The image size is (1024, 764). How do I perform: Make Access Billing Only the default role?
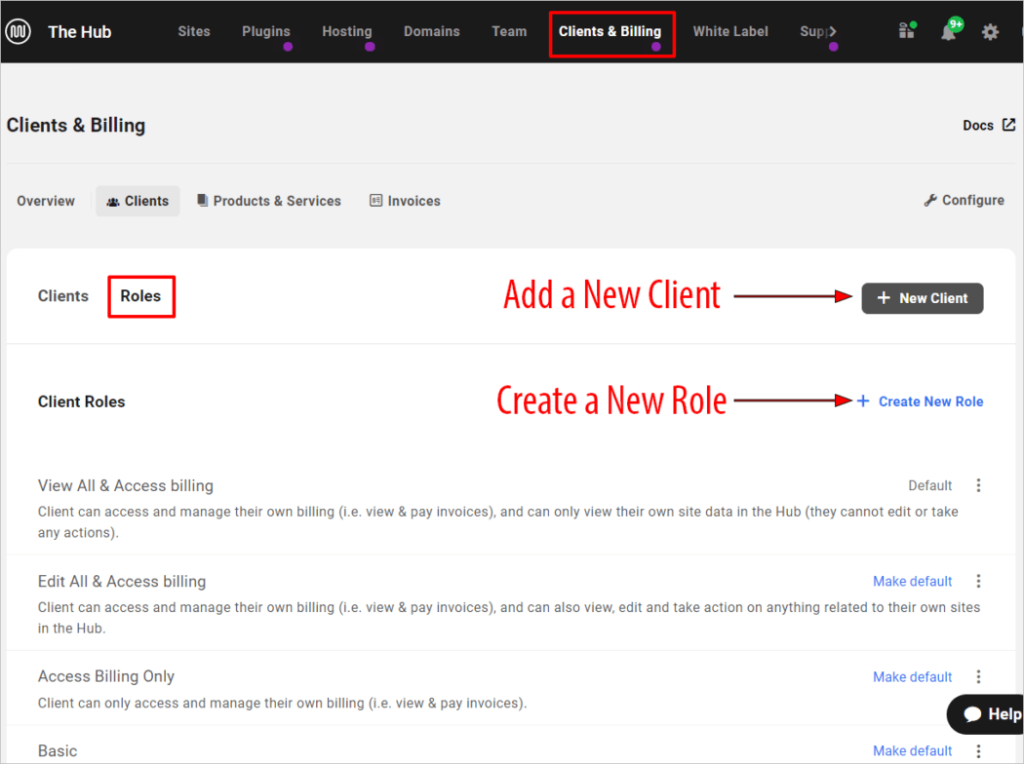(912, 676)
